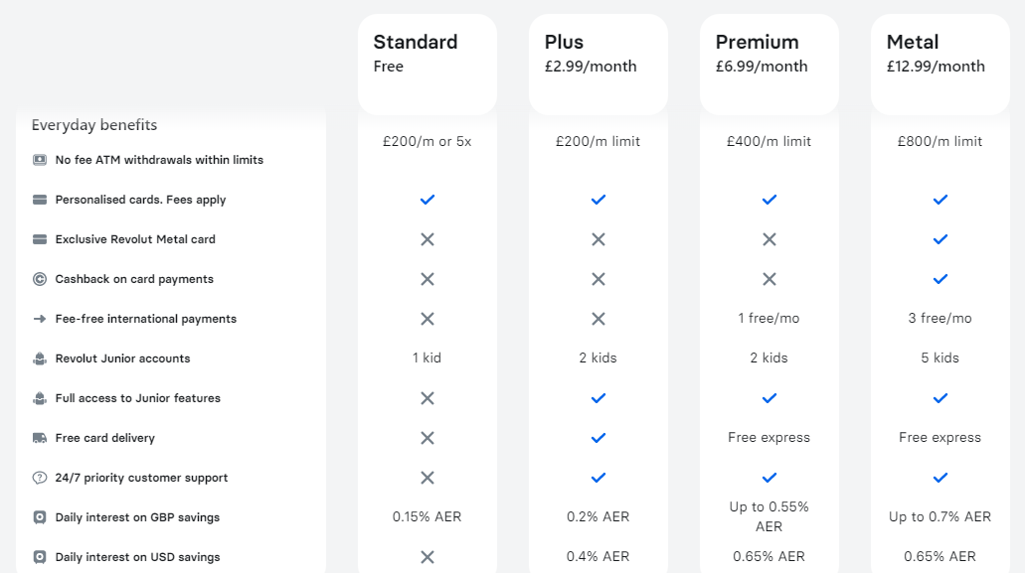The image size is (1025, 573).
Task: Click the Everyday benefits section heading
Action: click(94, 125)
